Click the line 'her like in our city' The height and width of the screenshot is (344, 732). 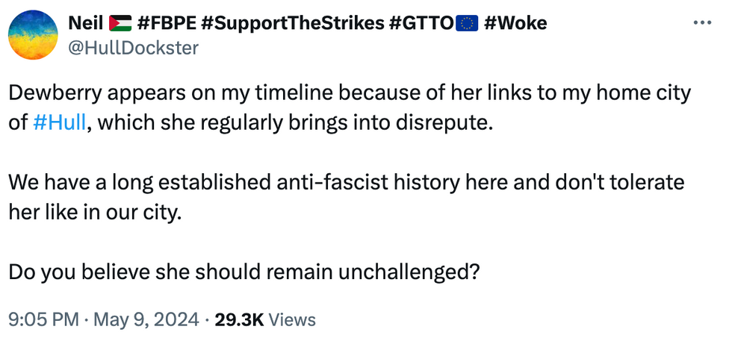tap(94, 212)
